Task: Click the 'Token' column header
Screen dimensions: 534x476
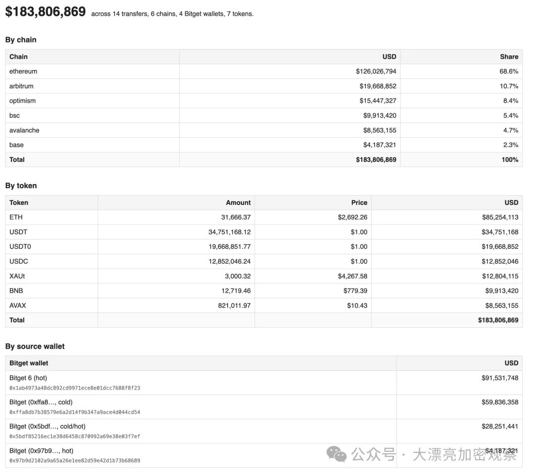Action: [x=19, y=202]
